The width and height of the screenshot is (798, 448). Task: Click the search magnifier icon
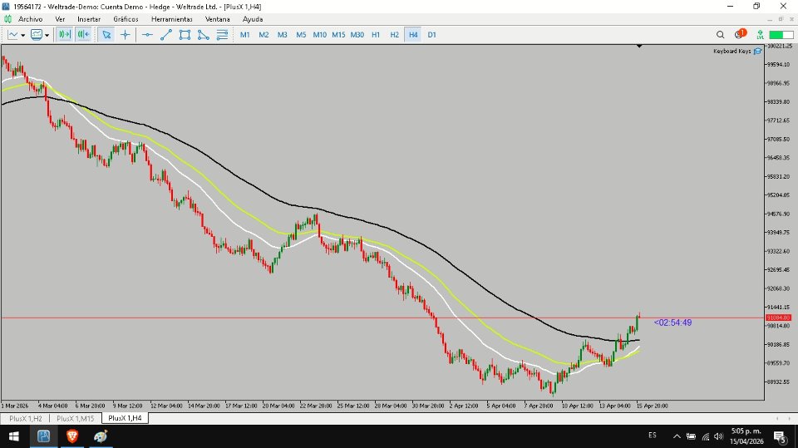point(720,35)
